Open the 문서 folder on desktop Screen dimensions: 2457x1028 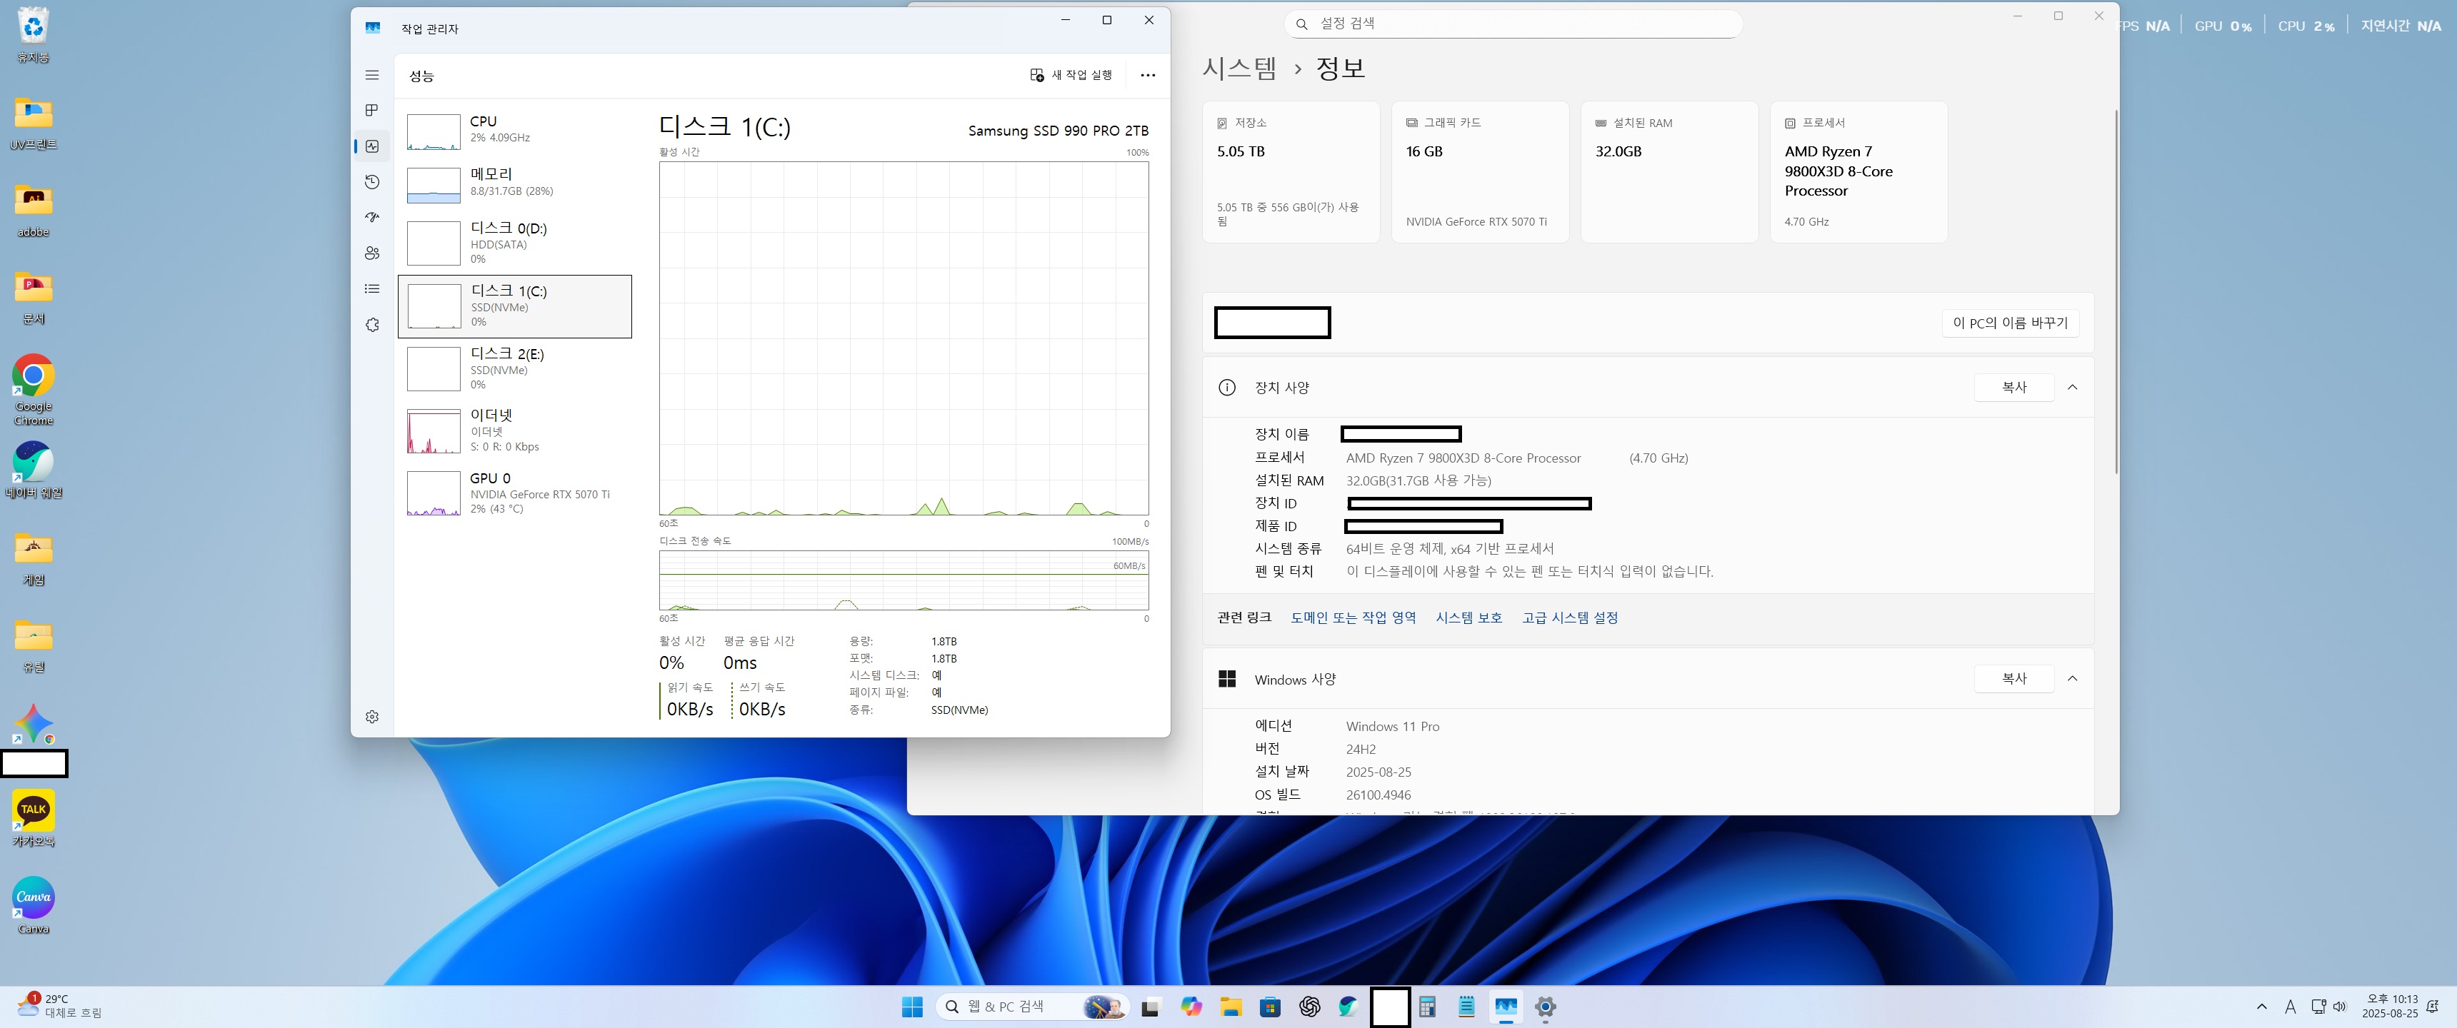click(x=34, y=296)
